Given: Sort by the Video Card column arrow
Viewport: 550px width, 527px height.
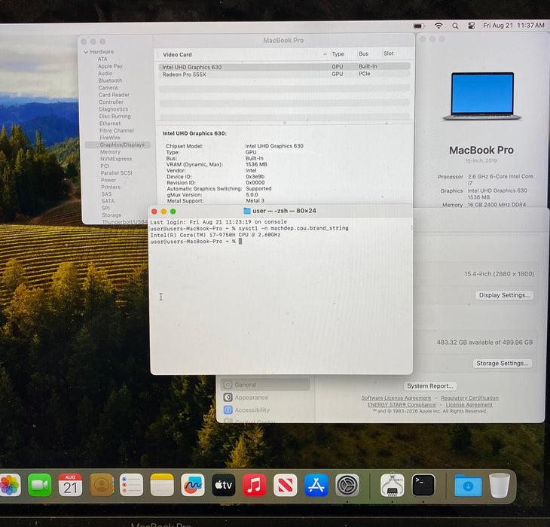Looking at the screenshot, I should 325,54.
